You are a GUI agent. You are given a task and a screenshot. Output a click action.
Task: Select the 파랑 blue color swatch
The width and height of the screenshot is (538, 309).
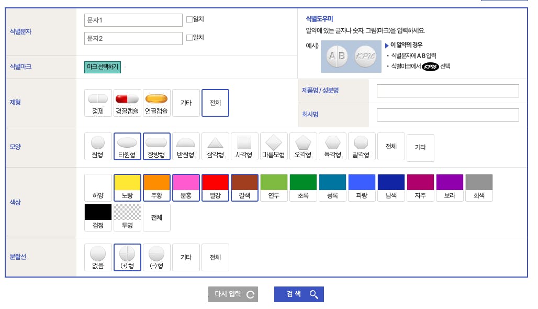click(362, 188)
